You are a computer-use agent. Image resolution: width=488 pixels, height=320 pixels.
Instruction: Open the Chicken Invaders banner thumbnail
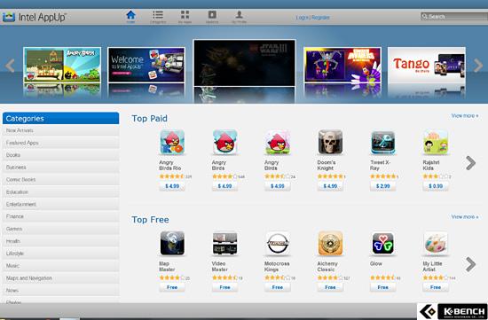[342, 65]
